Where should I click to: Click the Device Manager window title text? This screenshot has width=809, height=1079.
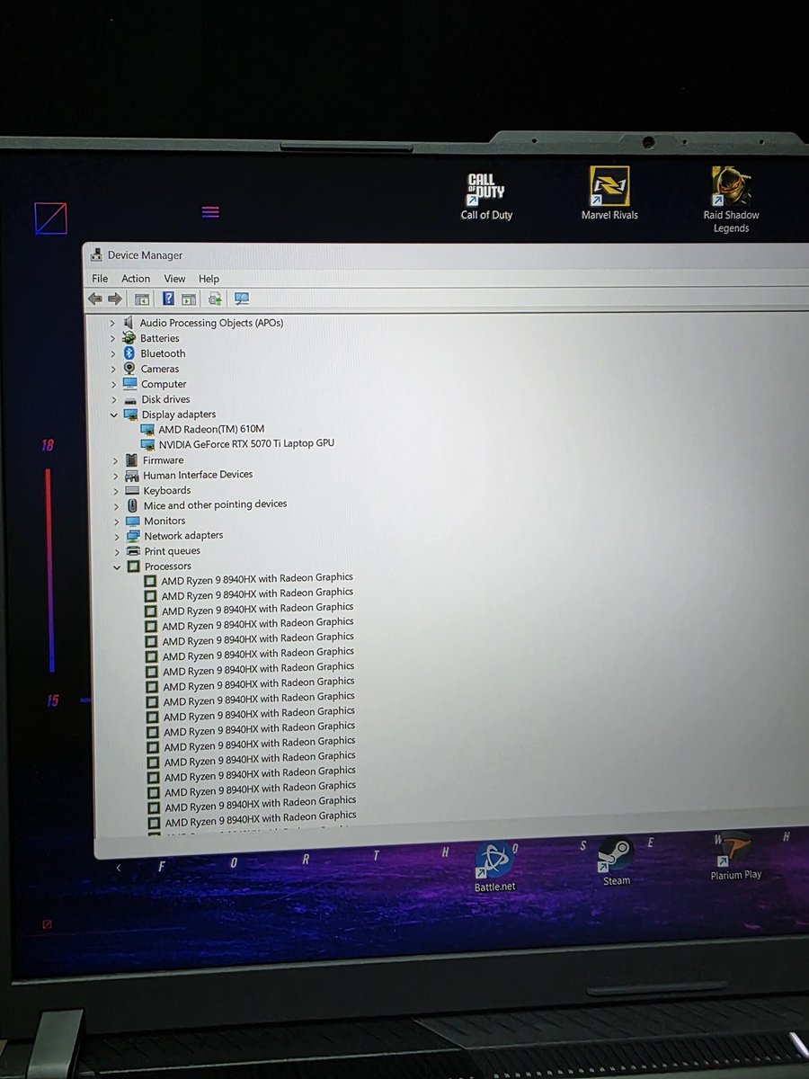pos(145,255)
